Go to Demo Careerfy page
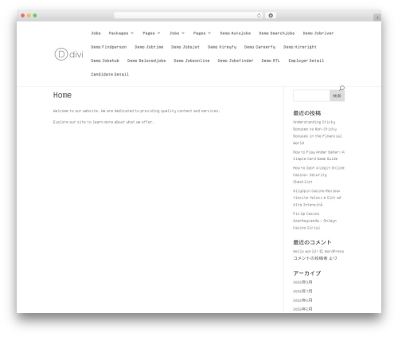Screen dimensions: 398x337 (259, 47)
